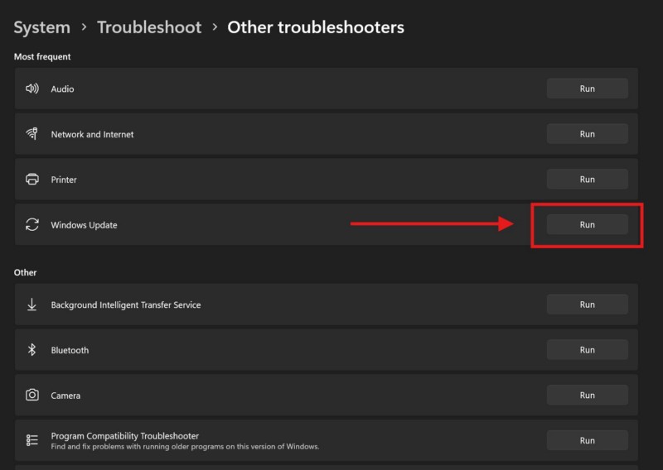This screenshot has height=470, width=663.
Task: Run the Windows Update troubleshooter
Action: (587, 224)
